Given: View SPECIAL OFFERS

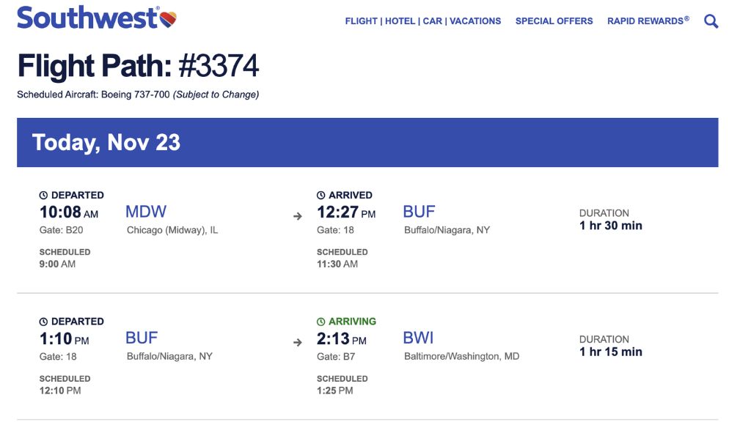Looking at the screenshot, I should [554, 21].
